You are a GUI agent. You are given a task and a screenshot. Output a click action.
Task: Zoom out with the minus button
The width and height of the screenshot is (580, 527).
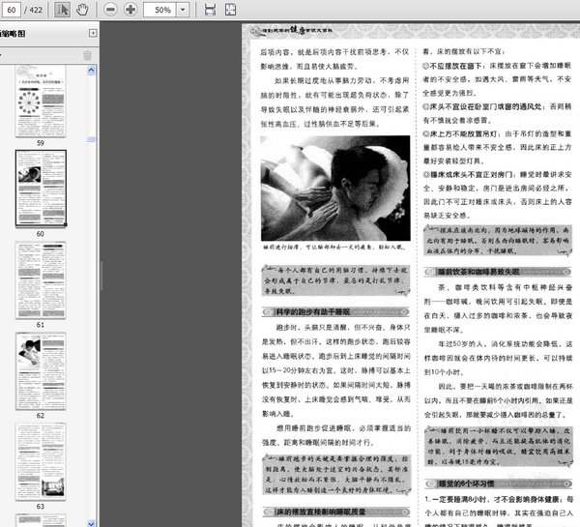pyautogui.click(x=110, y=10)
